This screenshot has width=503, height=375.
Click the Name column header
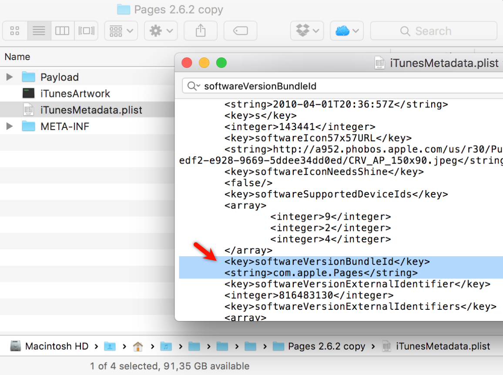pyautogui.click(x=17, y=57)
